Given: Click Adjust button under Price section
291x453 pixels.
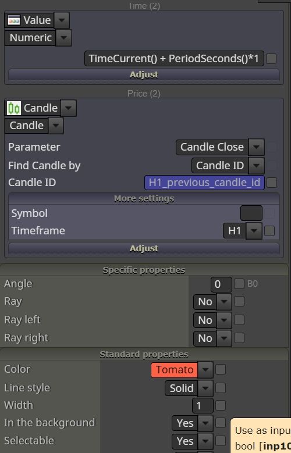Looking at the screenshot, I should (x=144, y=248).
